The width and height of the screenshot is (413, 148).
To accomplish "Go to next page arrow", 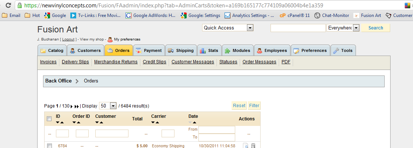I will pyautogui.click(x=72, y=106).
